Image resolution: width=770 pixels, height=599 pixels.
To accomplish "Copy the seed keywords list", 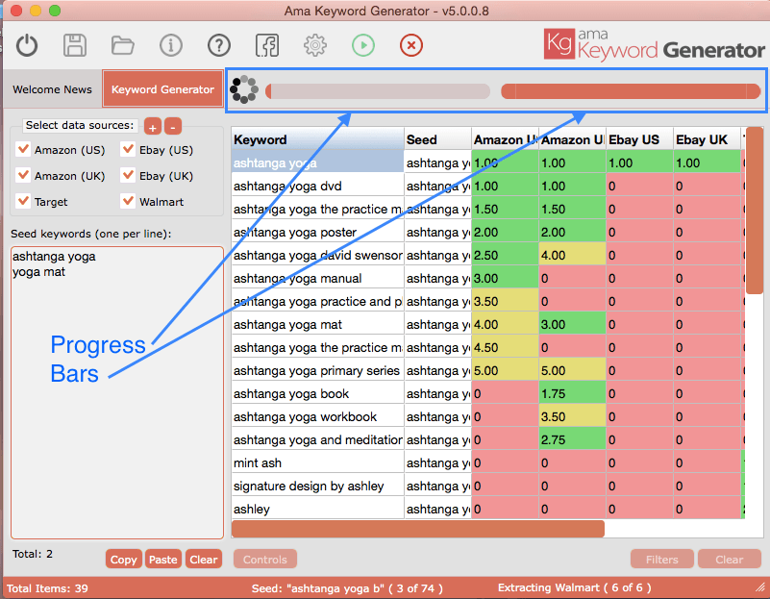I will [123, 560].
